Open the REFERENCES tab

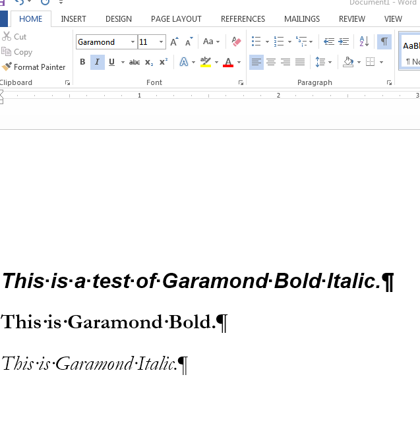(243, 19)
